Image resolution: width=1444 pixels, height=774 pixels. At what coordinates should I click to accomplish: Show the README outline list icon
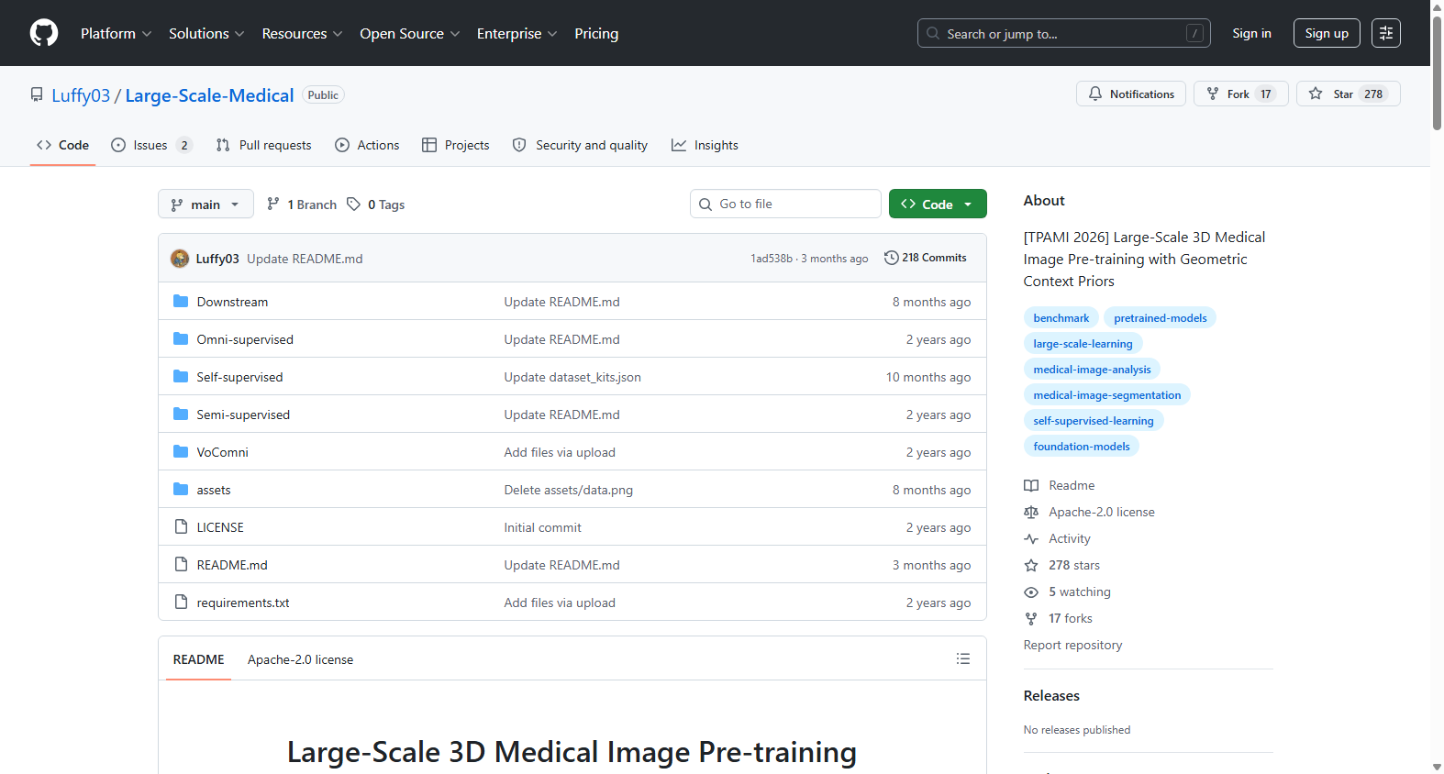tap(962, 658)
